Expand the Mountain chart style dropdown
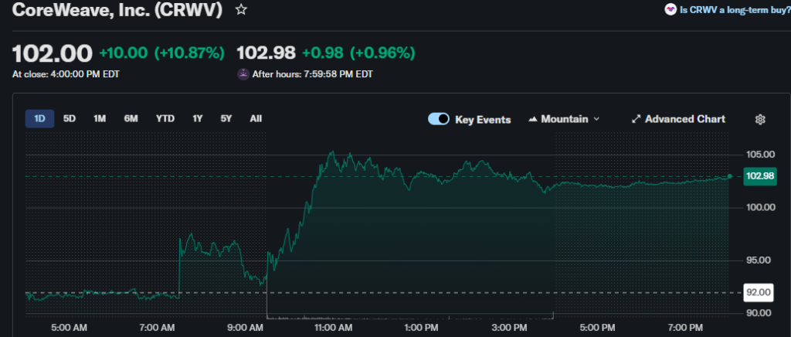The image size is (791, 337). [x=596, y=119]
